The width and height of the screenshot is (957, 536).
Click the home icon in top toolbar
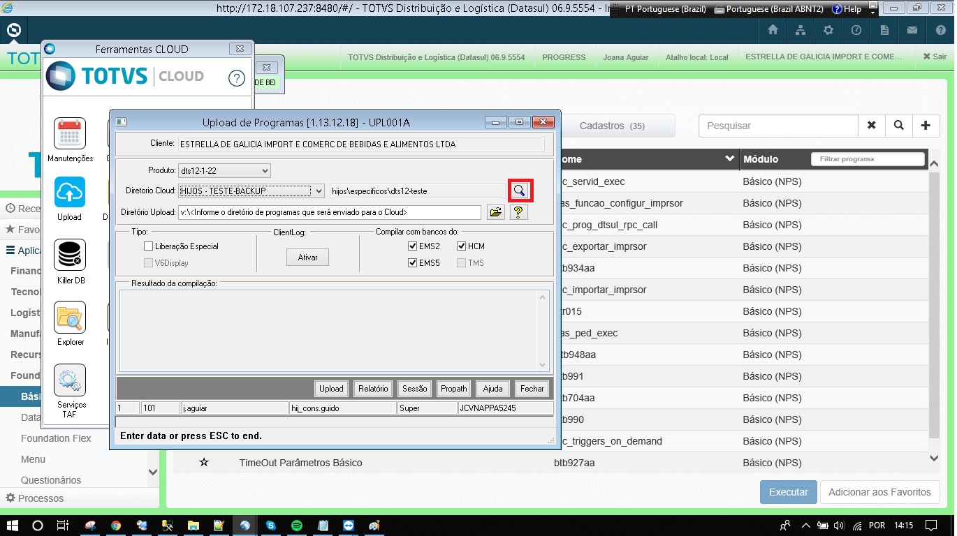[773, 30]
